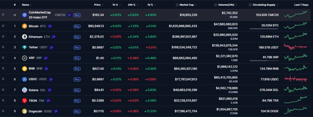313x117 pixels.
Task: Click Bitcoin circulating supply progress bar
Action: pos(264,29)
